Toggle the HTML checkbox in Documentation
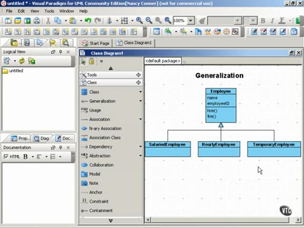Image resolution: width=304 pixels, height=228 pixels. (6, 156)
